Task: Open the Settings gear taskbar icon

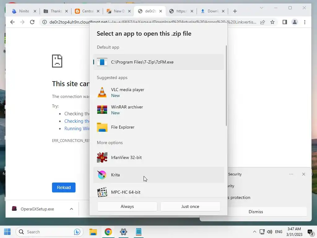Action: (123, 232)
